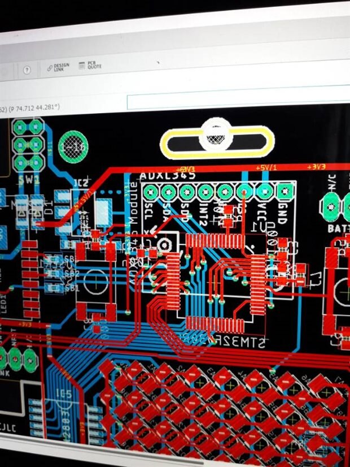Select the IC5 component label
This screenshot has width=350, height=467.
[64, 394]
